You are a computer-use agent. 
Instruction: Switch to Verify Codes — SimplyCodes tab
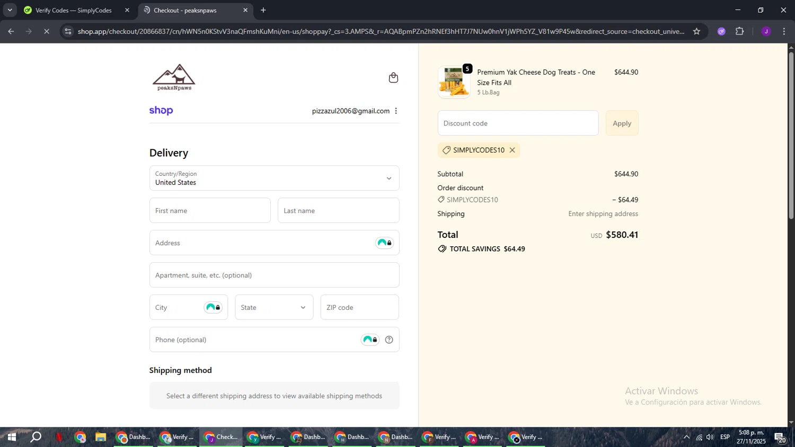pos(74,10)
